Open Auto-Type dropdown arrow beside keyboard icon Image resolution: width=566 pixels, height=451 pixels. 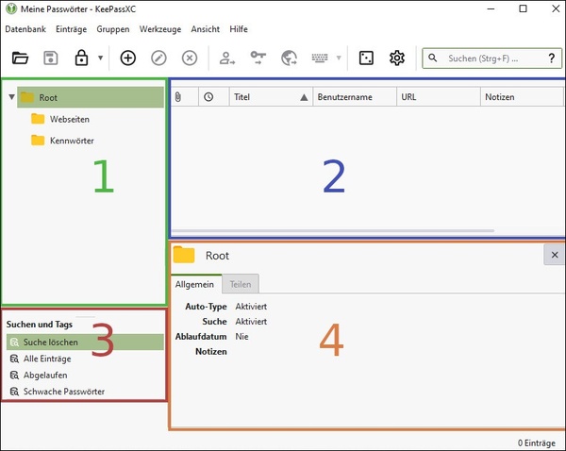(339, 58)
